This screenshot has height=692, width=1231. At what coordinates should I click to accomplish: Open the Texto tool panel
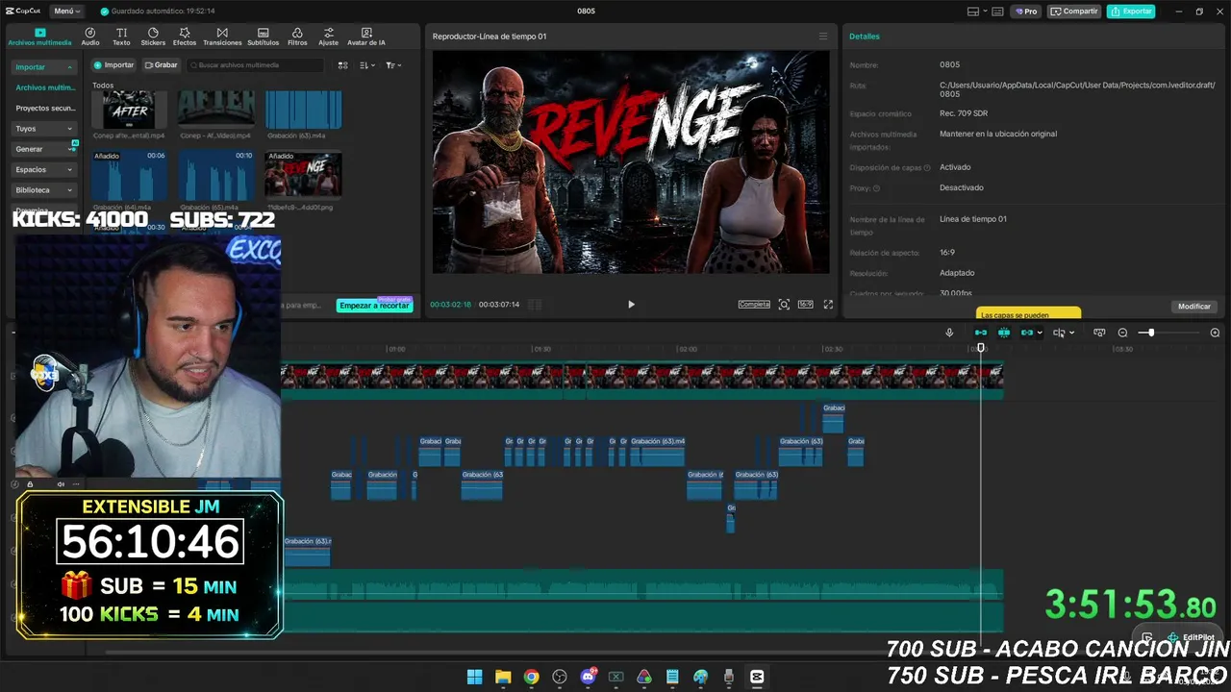(121, 37)
